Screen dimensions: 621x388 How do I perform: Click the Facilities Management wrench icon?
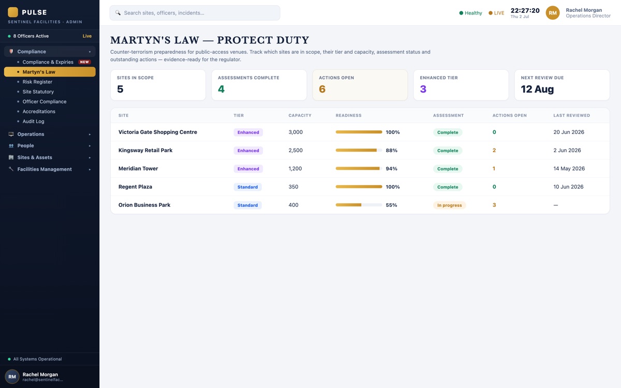pos(11,169)
